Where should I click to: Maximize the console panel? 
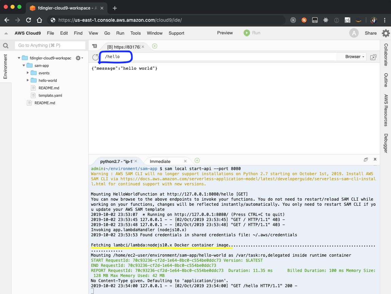(x=366, y=160)
